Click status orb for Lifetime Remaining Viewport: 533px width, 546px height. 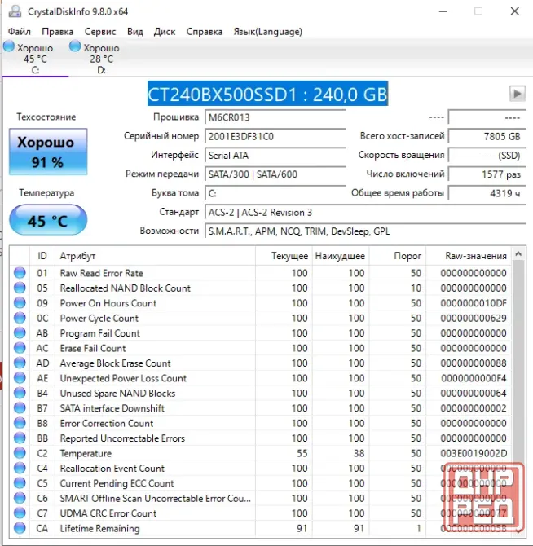pos(20,528)
